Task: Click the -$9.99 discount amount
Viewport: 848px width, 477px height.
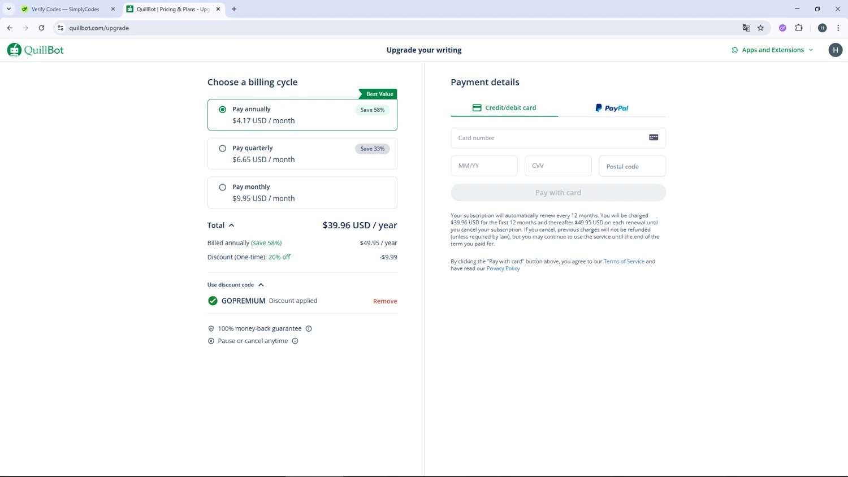Action: pos(388,257)
